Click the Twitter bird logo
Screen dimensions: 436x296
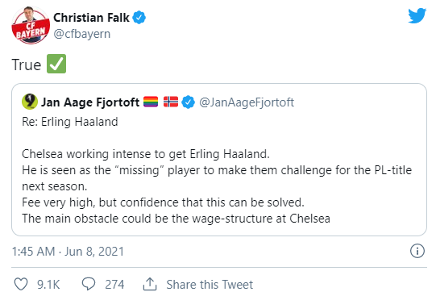(x=417, y=15)
